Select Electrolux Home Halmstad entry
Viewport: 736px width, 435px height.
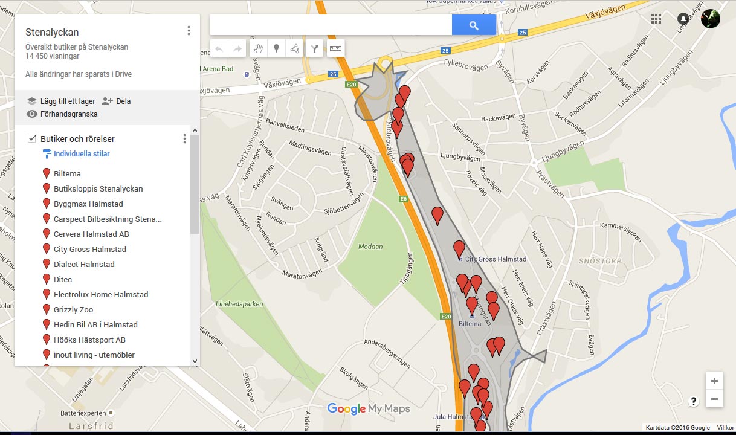point(101,294)
